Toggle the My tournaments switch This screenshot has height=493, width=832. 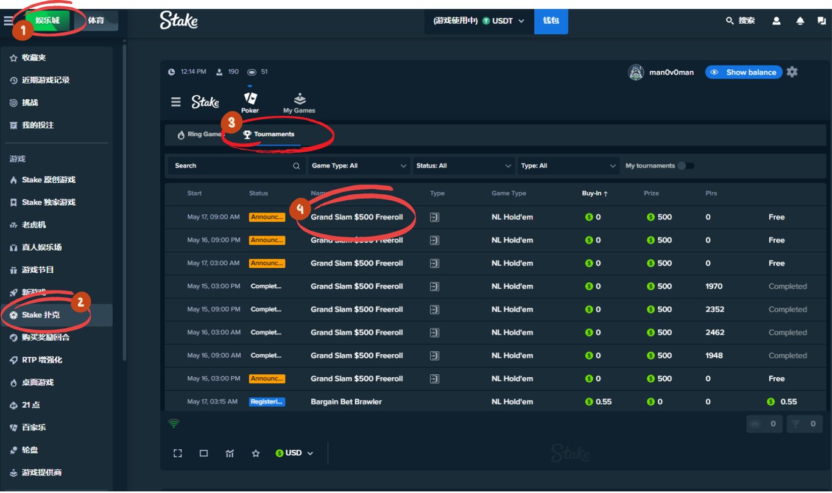686,166
